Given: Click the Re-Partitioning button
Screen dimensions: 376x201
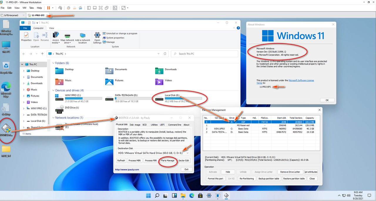Looking at the screenshot, I should pos(247,179).
